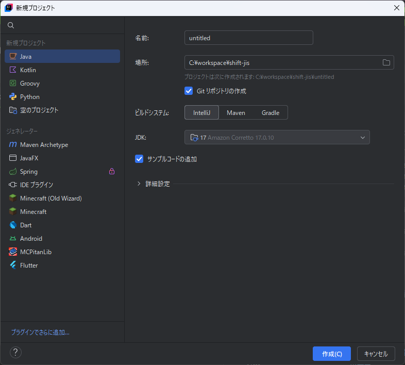The height and width of the screenshot is (365, 405).
Task: Click 作成(C) button
Action: [x=332, y=353]
